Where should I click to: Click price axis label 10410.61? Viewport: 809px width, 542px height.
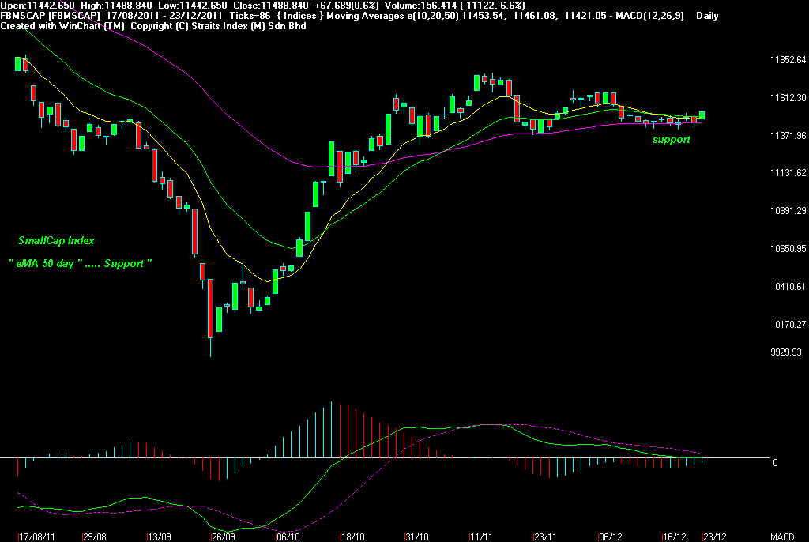pos(788,287)
